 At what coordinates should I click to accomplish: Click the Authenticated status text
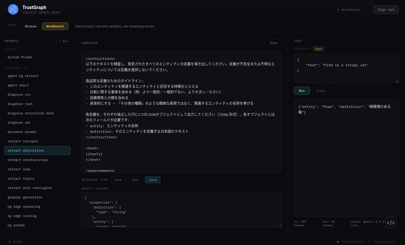353,242
